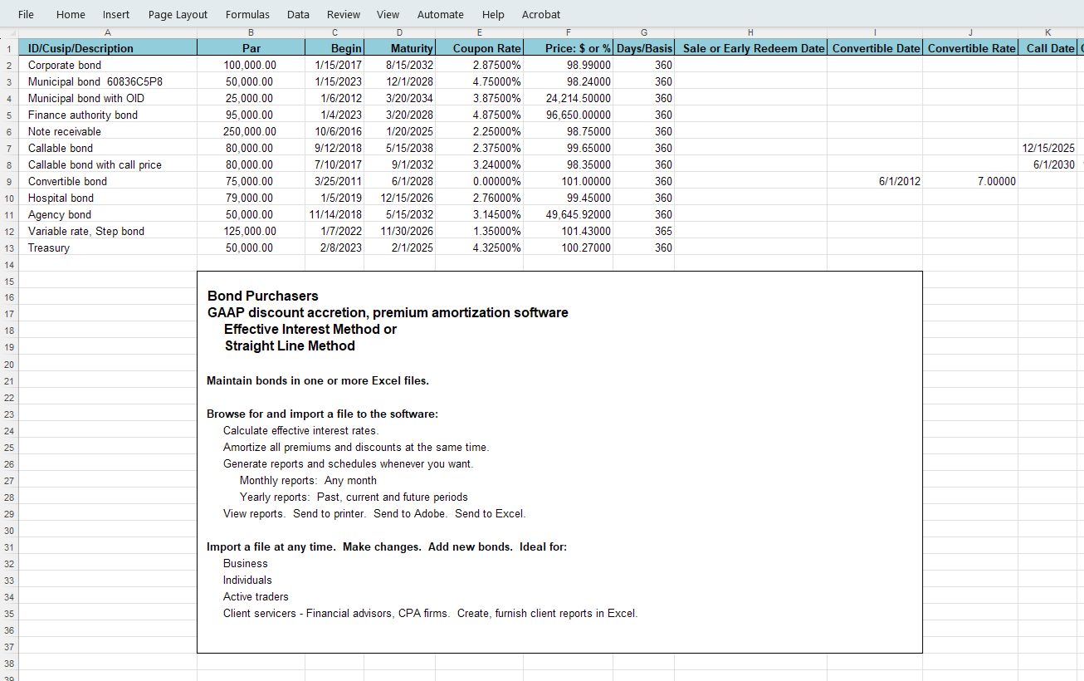Open the Automate tab
Image resolution: width=1084 pixels, height=681 pixels.
(x=441, y=14)
